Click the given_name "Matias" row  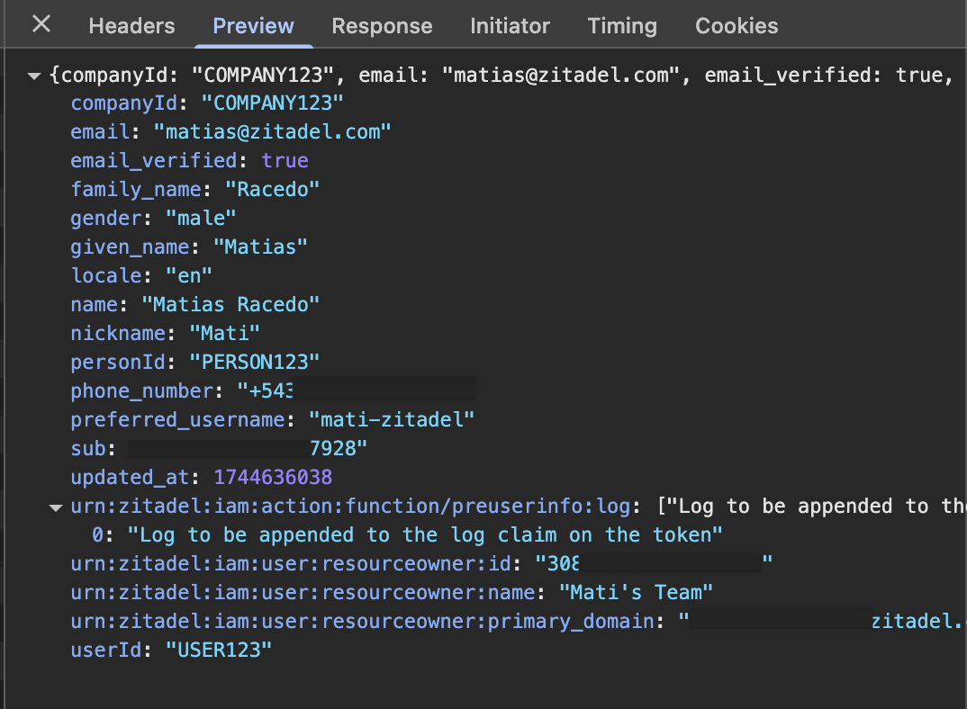[189, 247]
